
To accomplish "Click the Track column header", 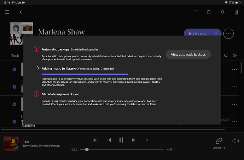I will pos(15,56).
